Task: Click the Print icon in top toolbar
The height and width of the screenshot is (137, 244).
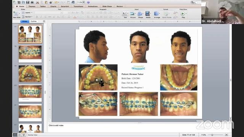Action: point(32,2)
